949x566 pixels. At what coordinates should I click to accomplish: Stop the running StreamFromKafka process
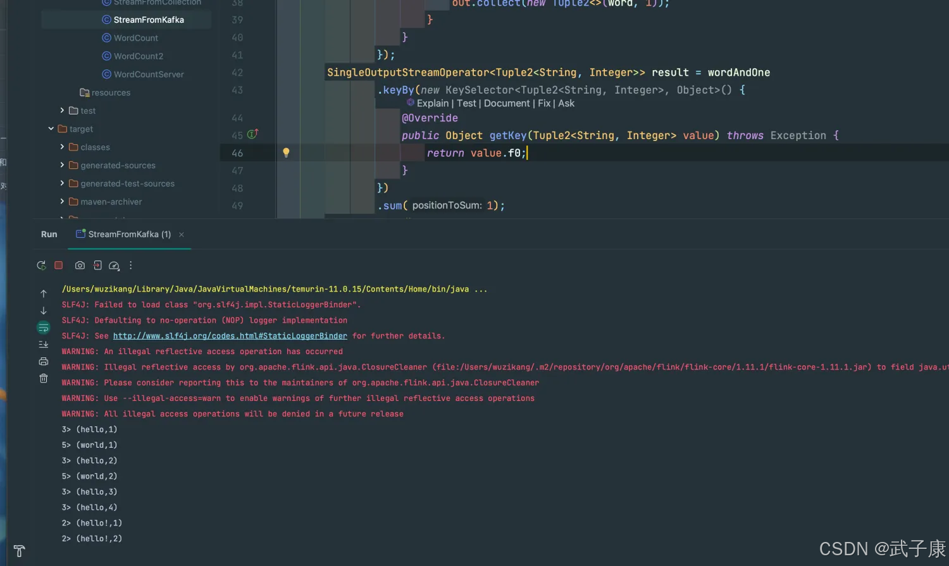click(x=59, y=266)
